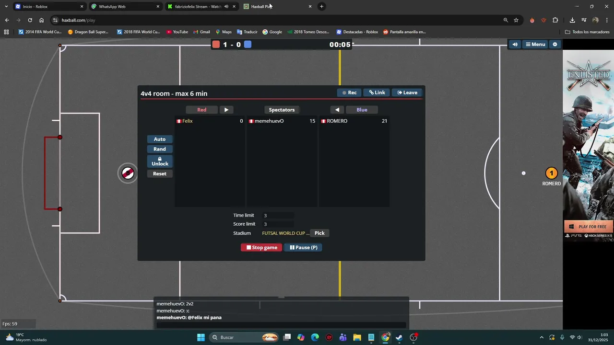The width and height of the screenshot is (614, 345).
Task: Open media controls in Chrome toolbar
Action: (x=584, y=20)
